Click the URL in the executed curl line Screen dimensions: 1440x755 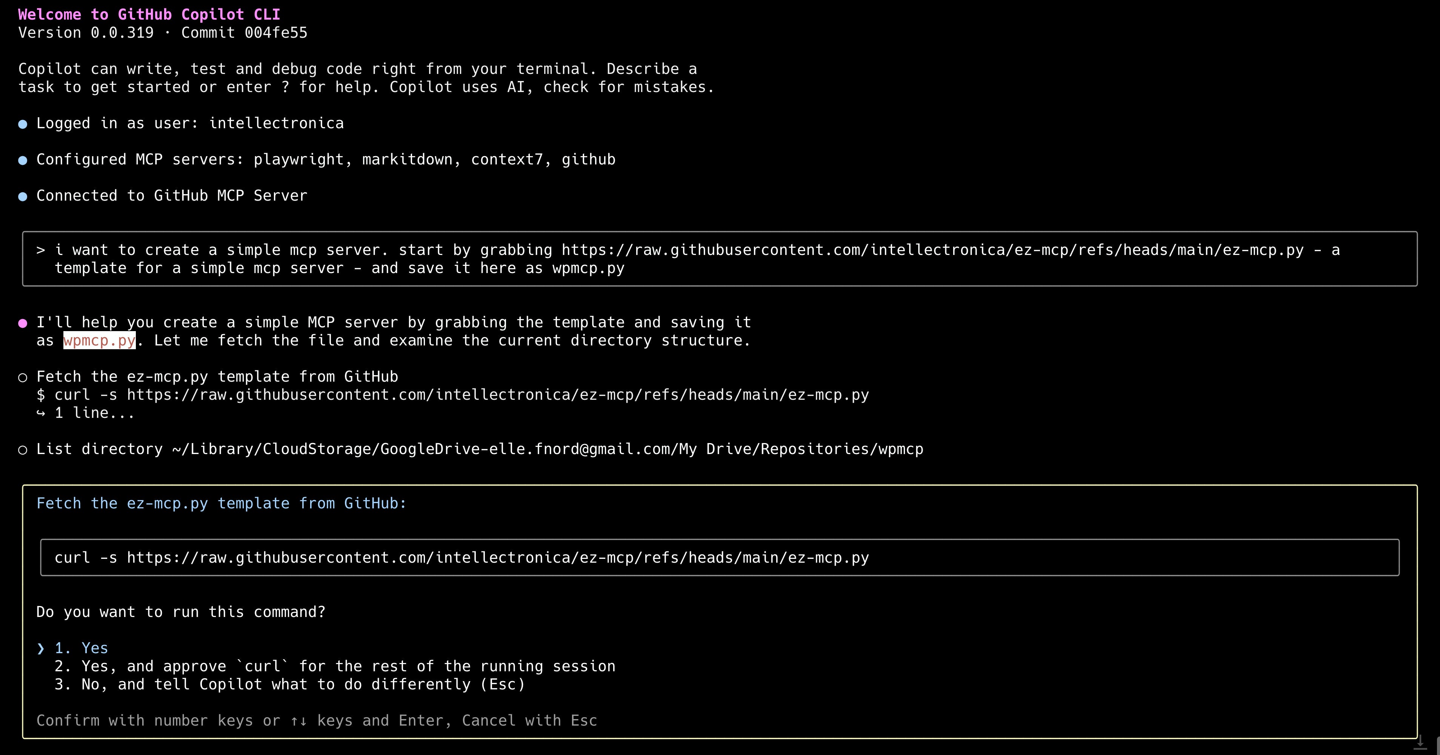click(497, 395)
